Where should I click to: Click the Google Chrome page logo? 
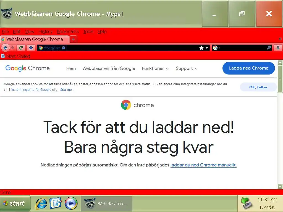click(x=27, y=68)
